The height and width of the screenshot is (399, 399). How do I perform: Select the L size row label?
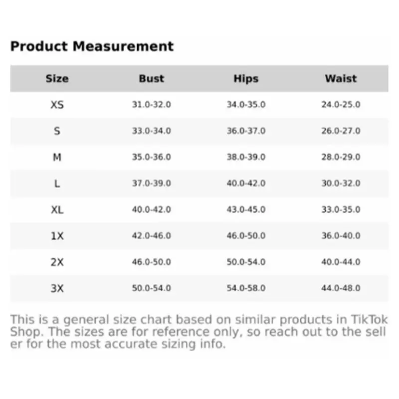pyautogui.click(x=57, y=184)
